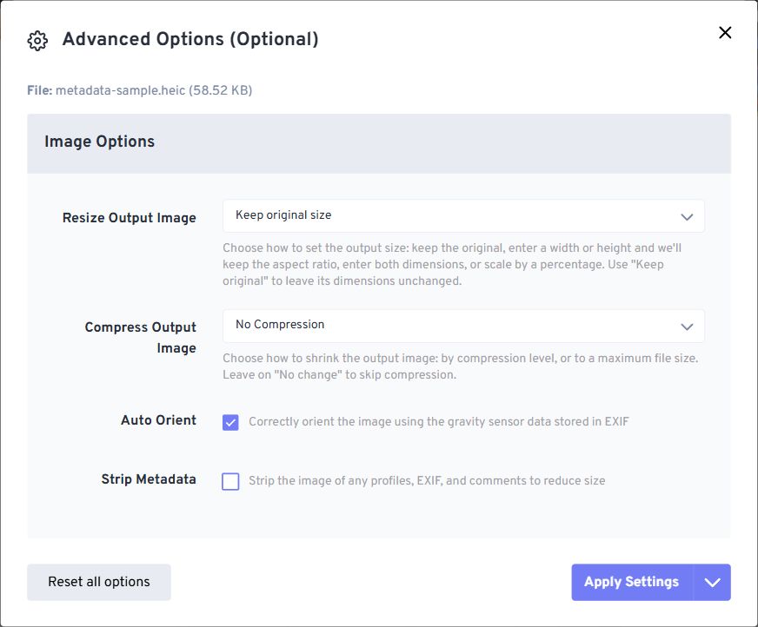Select the Image Options section header
The image size is (758, 627).
click(378, 143)
